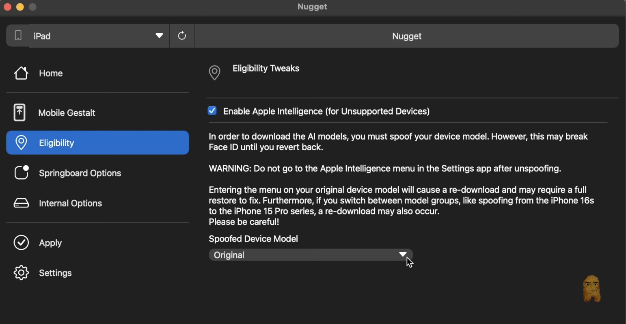Click the Eligibility location pin icon in sidebar

(21, 143)
